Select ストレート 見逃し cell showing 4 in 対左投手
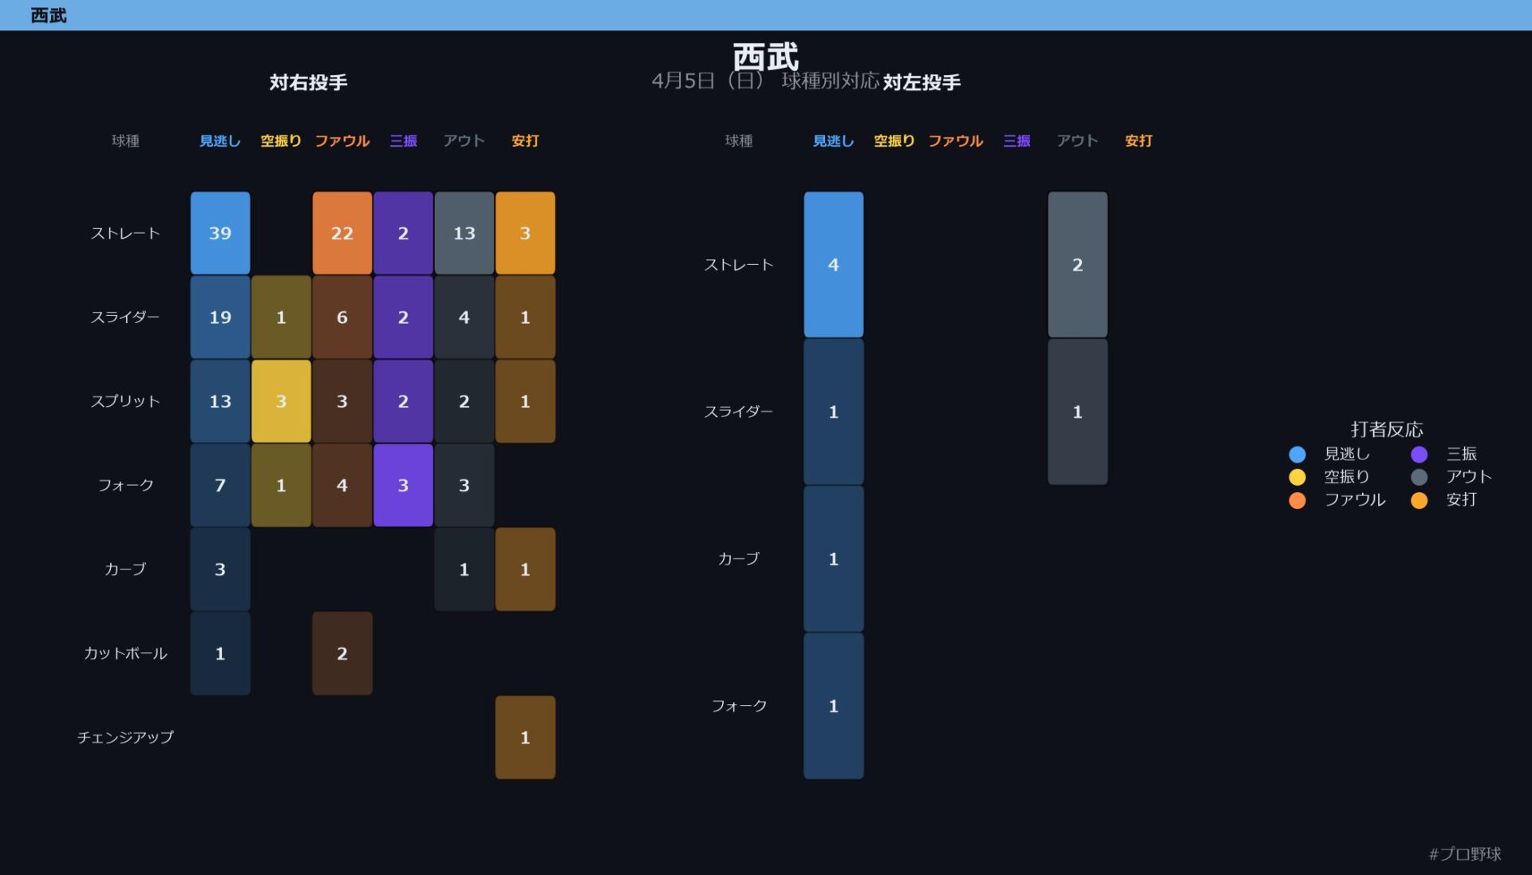Image resolution: width=1532 pixels, height=875 pixels. [834, 264]
